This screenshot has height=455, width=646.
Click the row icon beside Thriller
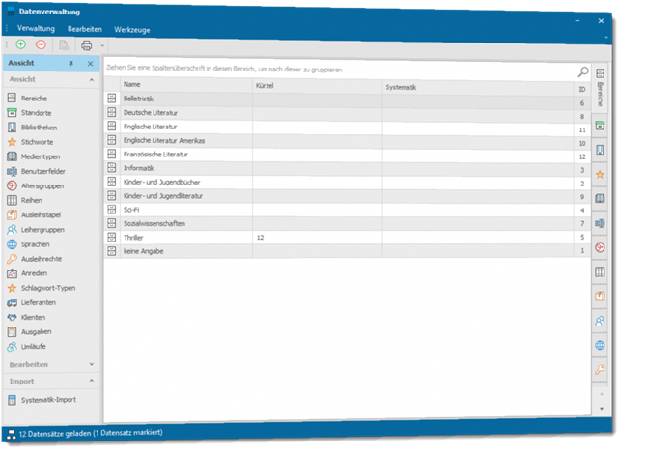tap(112, 238)
